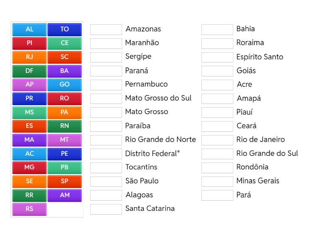Click the empty box next to Rondônia

[217, 167]
